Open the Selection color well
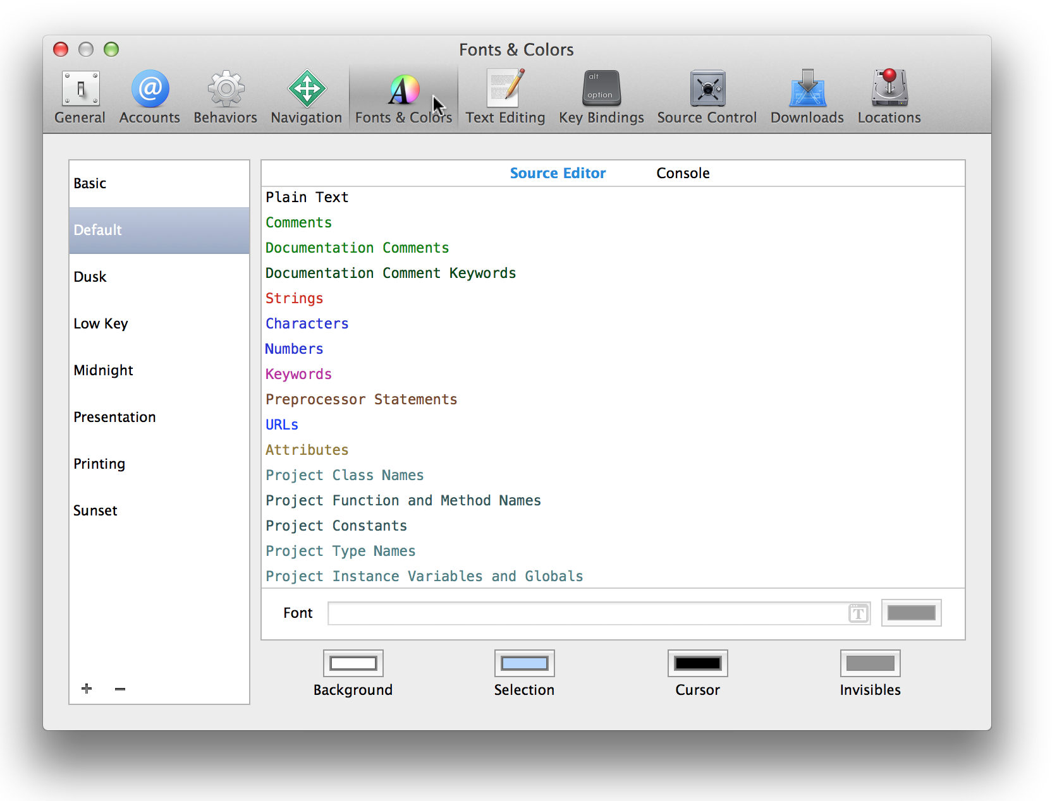 click(x=525, y=663)
